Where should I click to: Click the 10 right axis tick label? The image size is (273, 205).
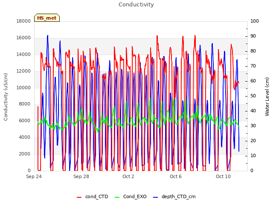(253, 155)
